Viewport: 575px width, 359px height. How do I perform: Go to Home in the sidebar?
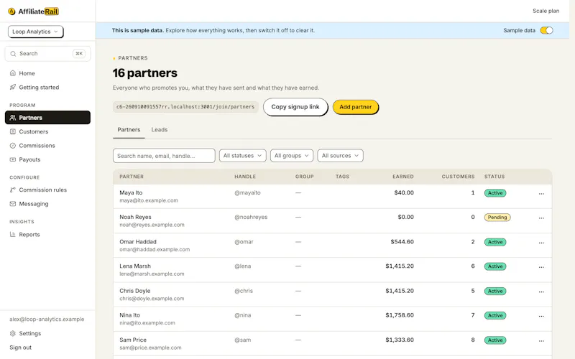(47, 73)
